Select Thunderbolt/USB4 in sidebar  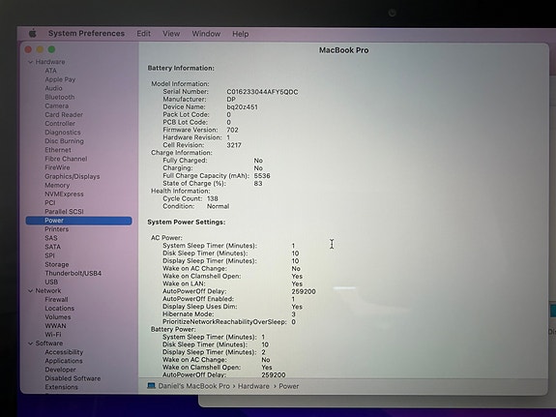click(73, 273)
